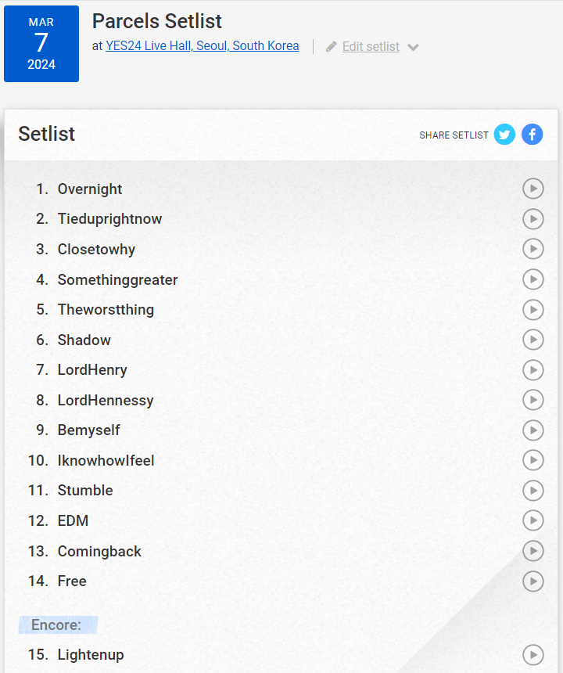Image resolution: width=563 pixels, height=673 pixels.
Task: Play Tieduprightnow track preview
Action: (533, 219)
